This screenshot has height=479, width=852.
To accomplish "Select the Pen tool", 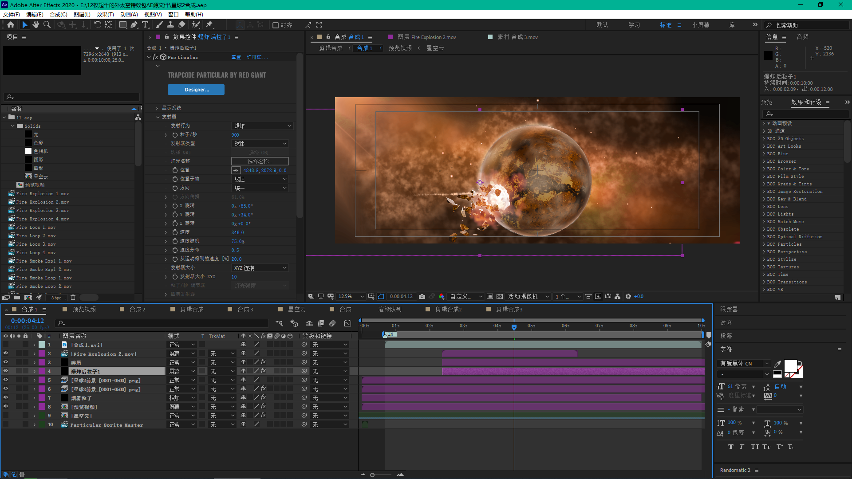I will point(134,25).
